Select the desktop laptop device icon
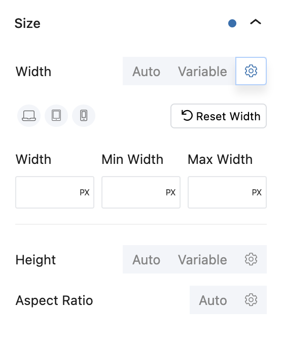 (29, 116)
